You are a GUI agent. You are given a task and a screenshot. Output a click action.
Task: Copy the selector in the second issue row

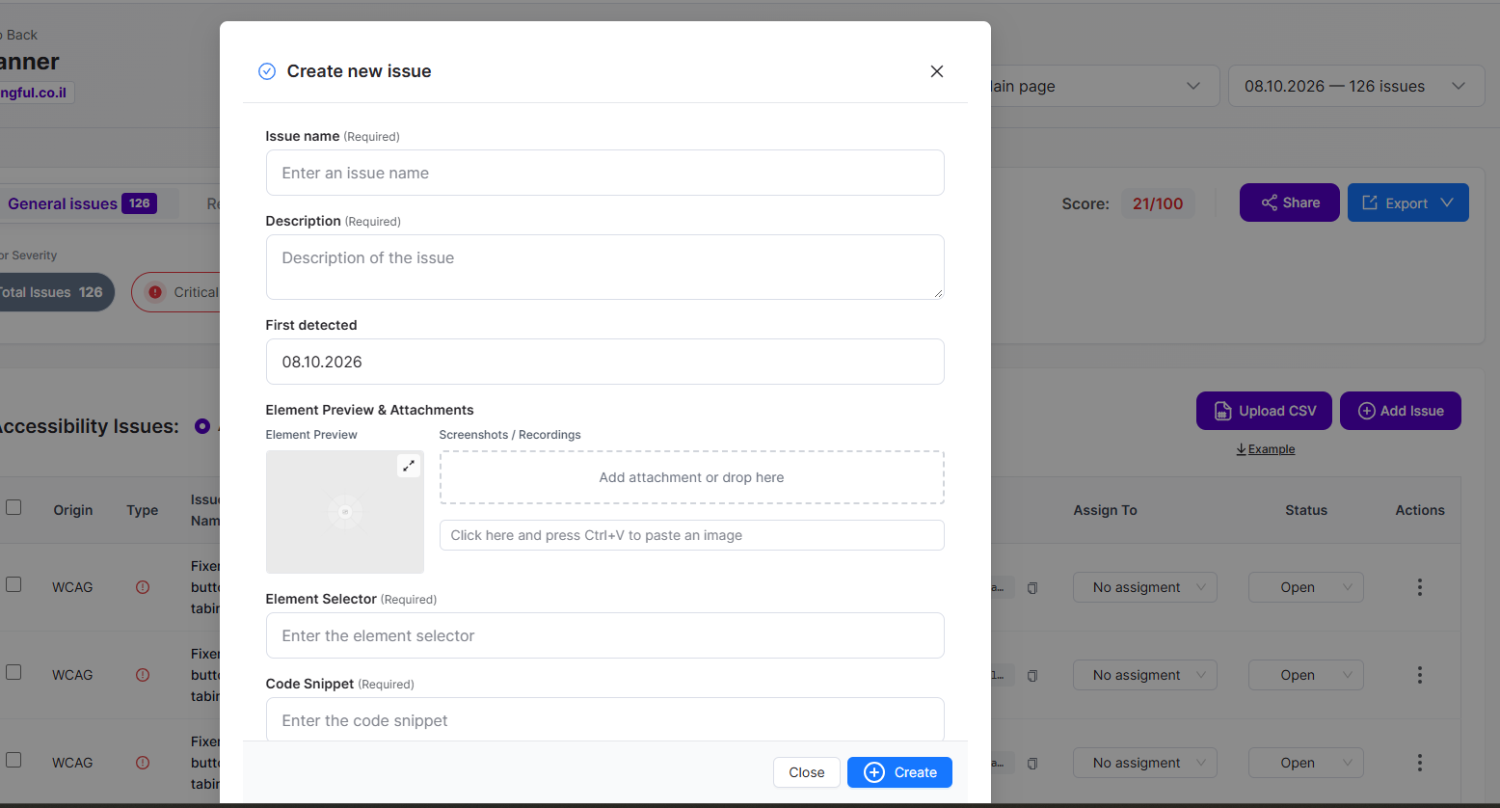click(1032, 676)
